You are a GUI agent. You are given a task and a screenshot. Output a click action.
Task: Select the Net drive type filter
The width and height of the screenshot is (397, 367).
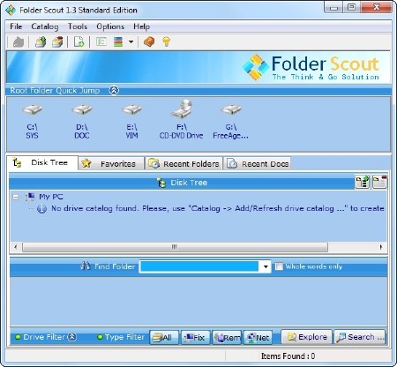[x=258, y=337]
